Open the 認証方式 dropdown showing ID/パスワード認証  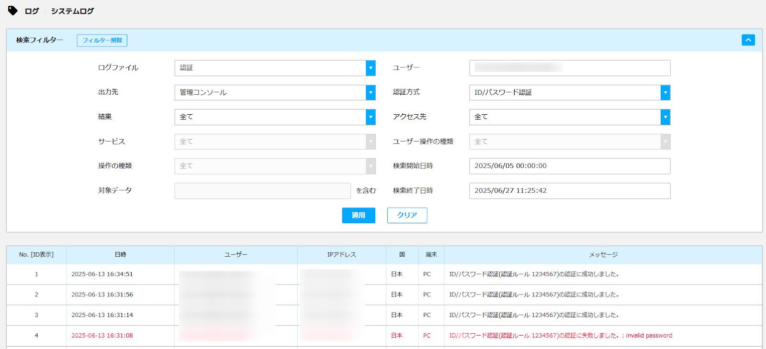570,92
